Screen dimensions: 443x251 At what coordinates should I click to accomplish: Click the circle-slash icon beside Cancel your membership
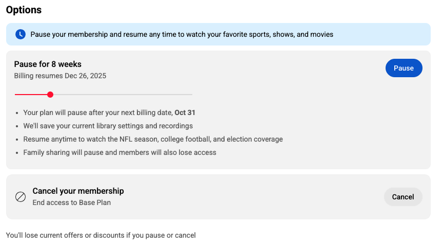21,197
